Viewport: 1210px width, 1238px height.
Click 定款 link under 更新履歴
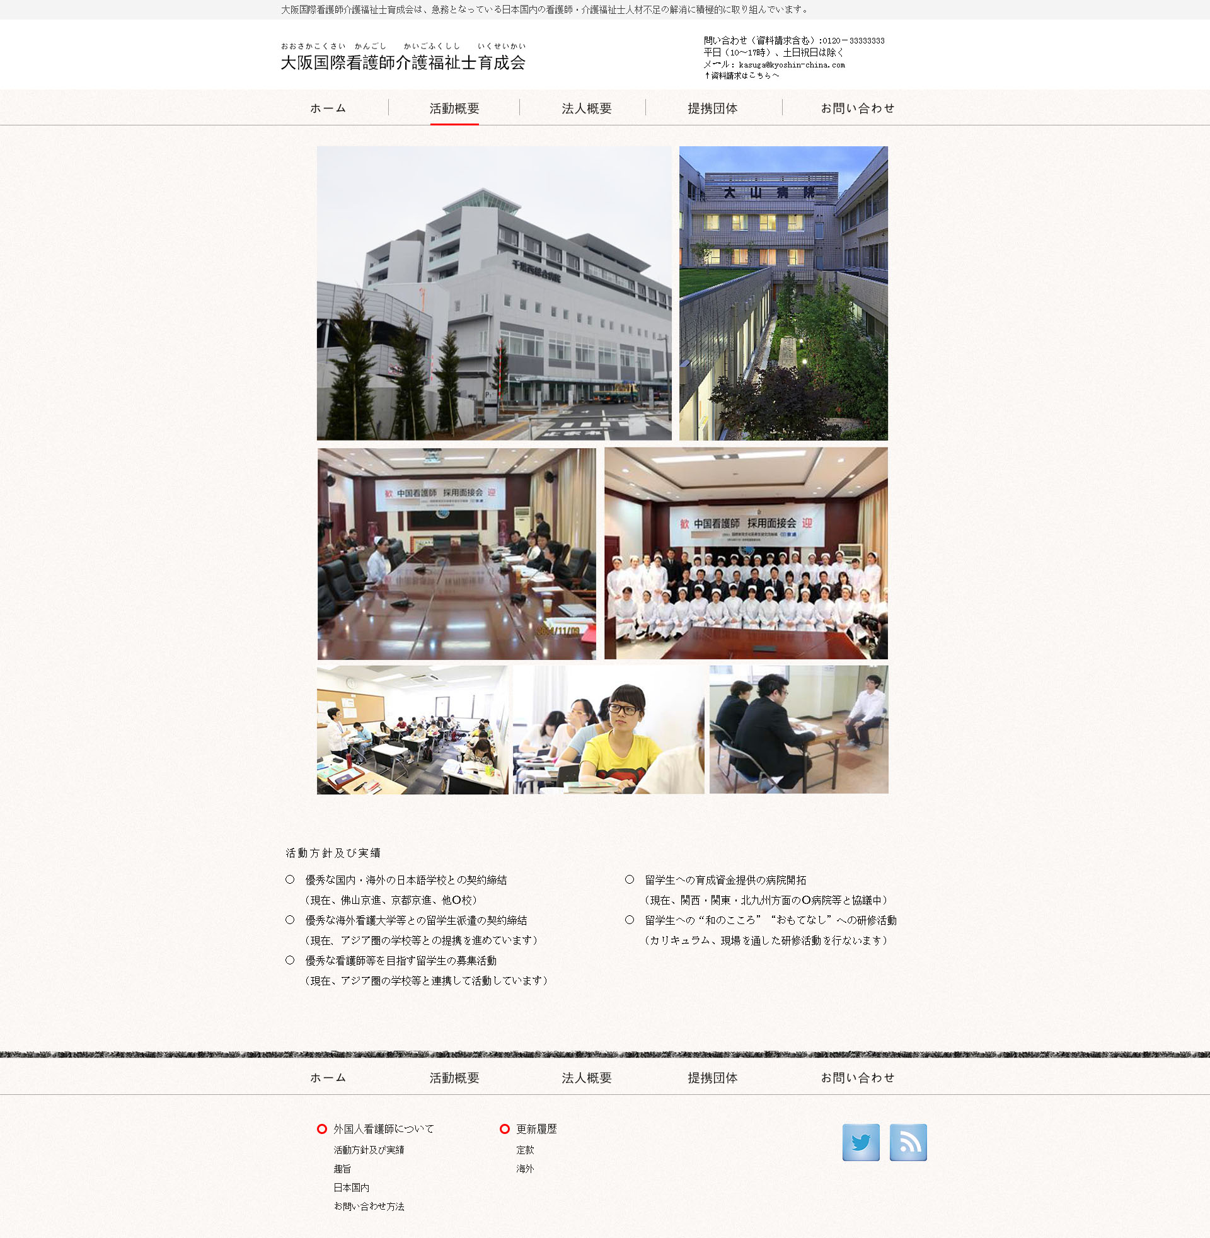coord(525,1150)
